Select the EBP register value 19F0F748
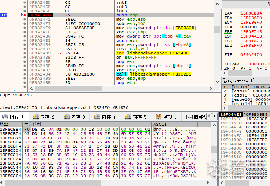Image resolution: width=270 pixels, height=186 pixels. click(x=251, y=32)
